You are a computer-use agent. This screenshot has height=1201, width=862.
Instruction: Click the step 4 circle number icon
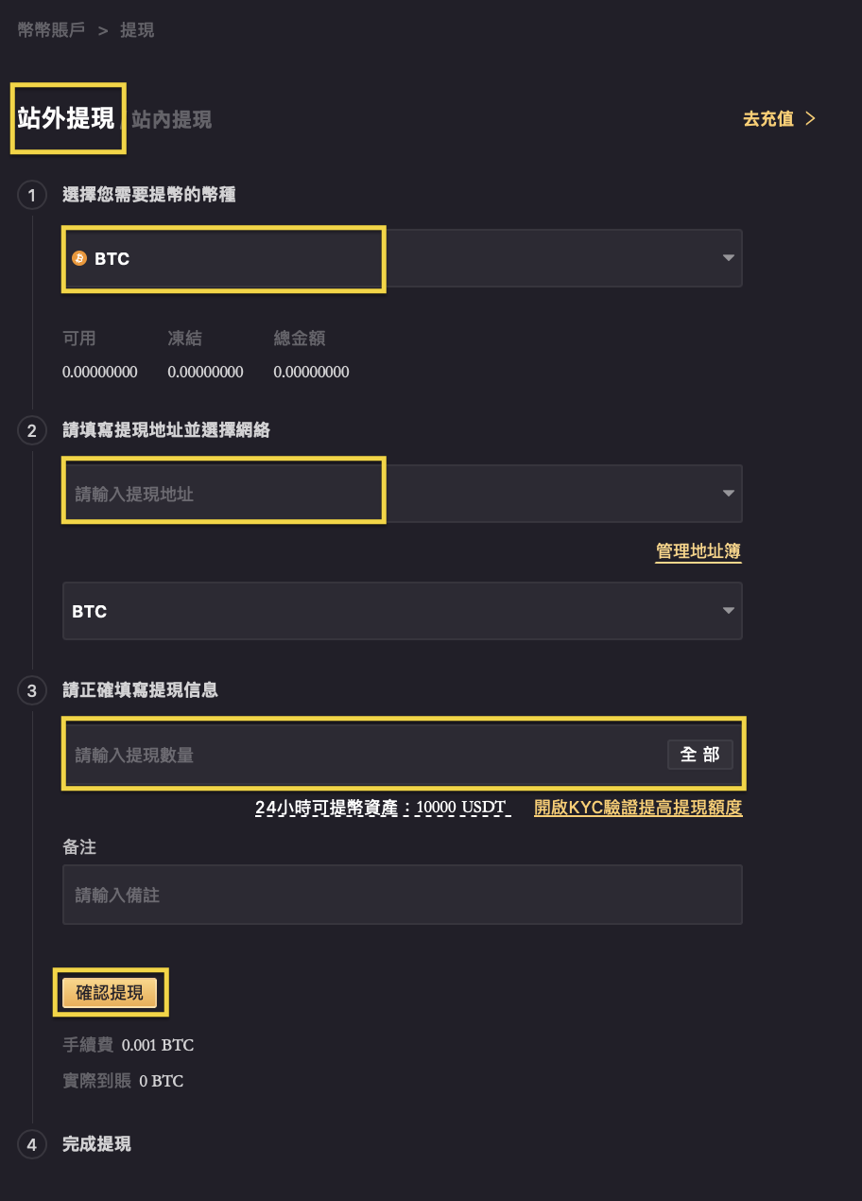(31, 1145)
